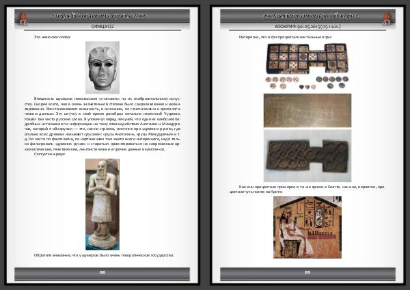Click the scratched stone game board image
Screen dimensions: 410x290
307,110
